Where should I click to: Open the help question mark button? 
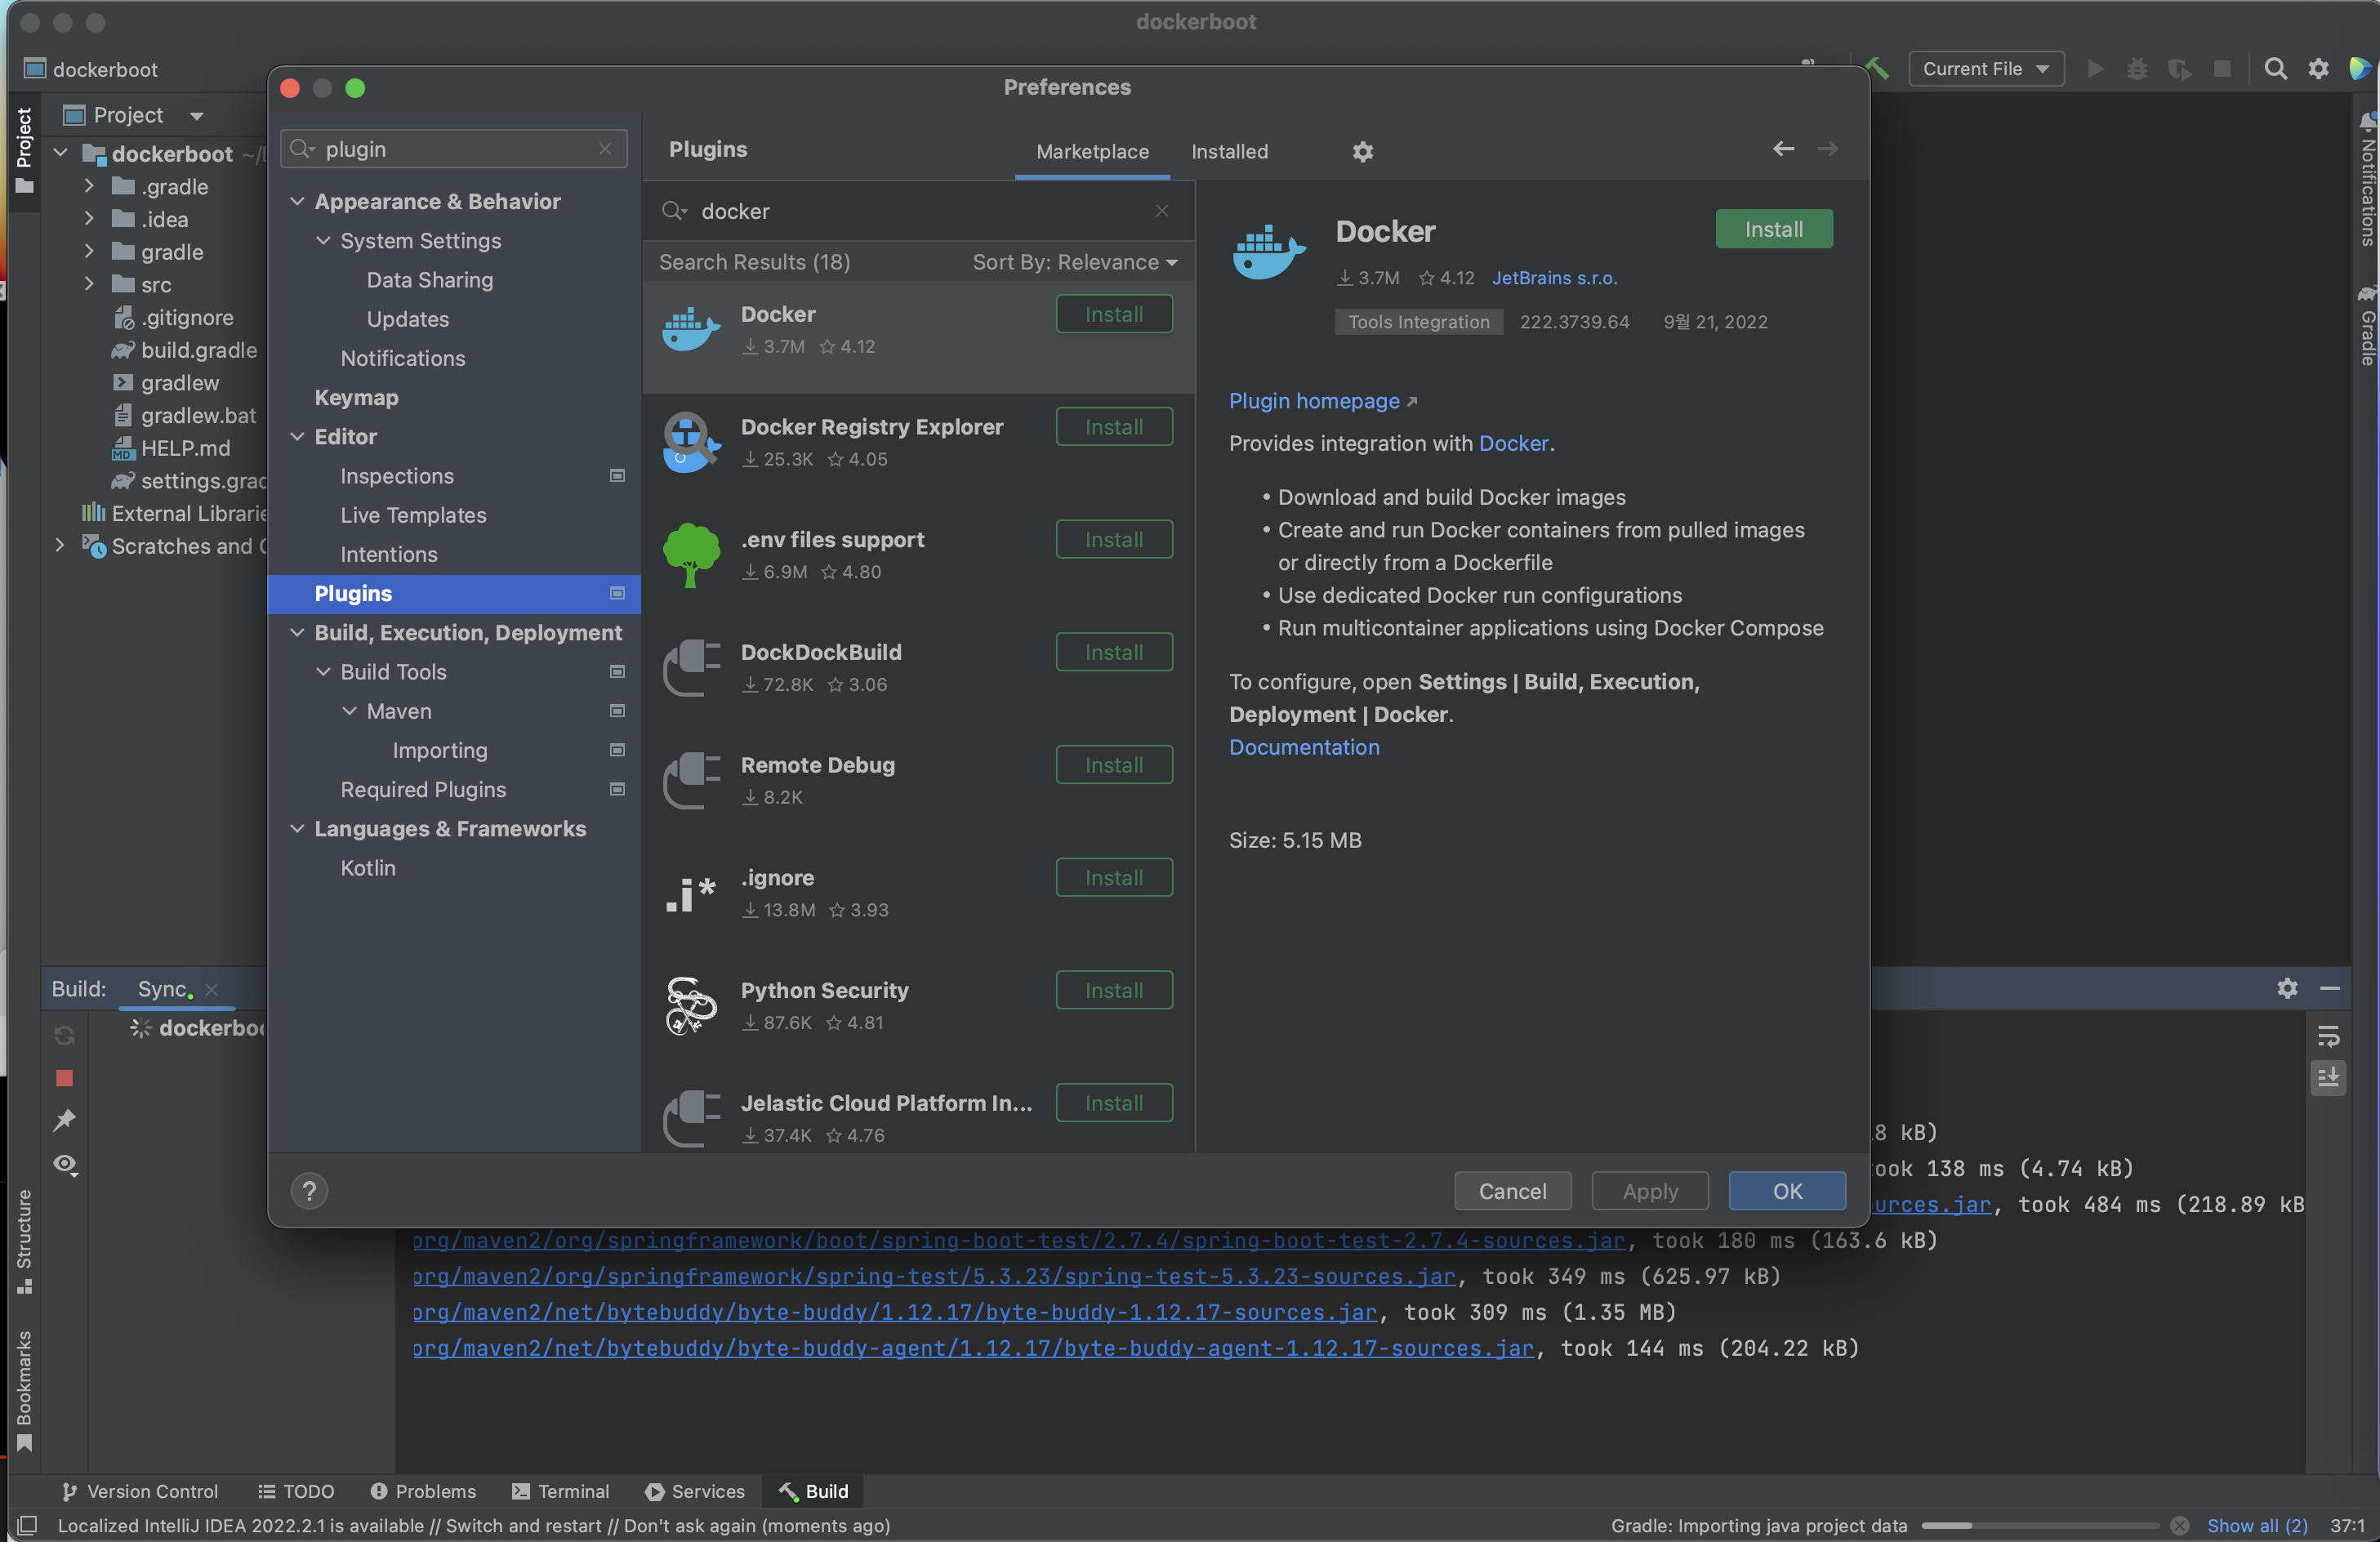point(309,1191)
